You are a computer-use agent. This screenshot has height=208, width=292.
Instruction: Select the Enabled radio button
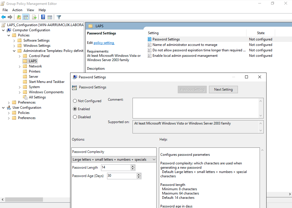75,109
